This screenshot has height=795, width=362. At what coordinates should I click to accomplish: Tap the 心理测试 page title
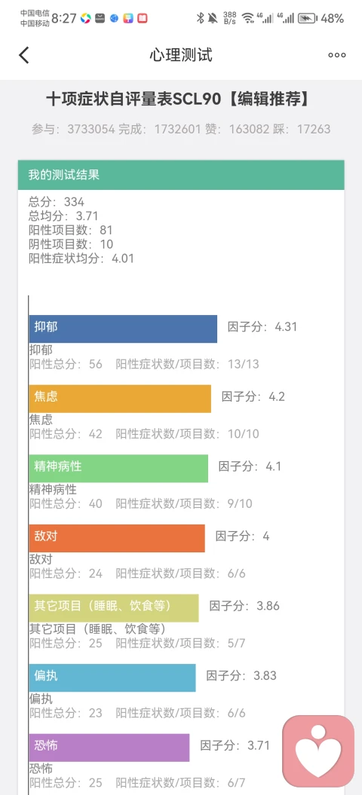pos(181,55)
